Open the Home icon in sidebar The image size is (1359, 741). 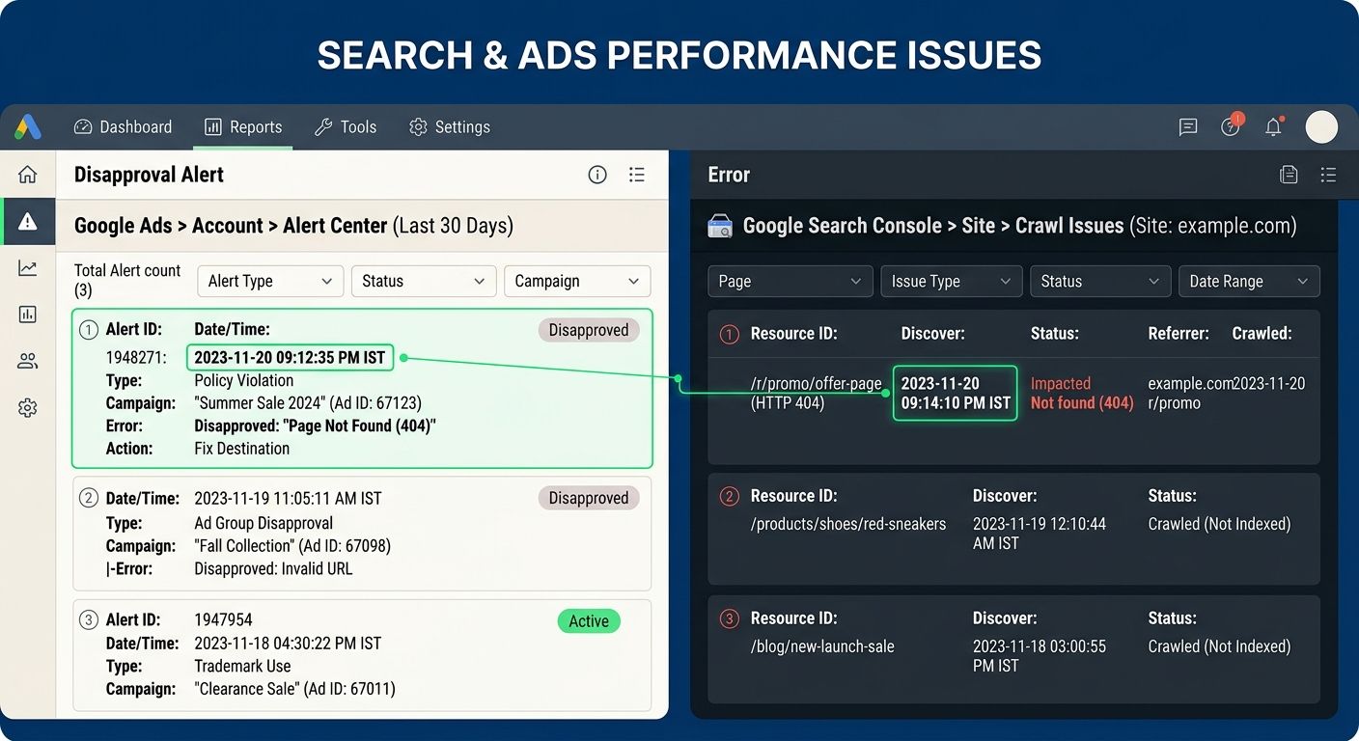point(27,174)
